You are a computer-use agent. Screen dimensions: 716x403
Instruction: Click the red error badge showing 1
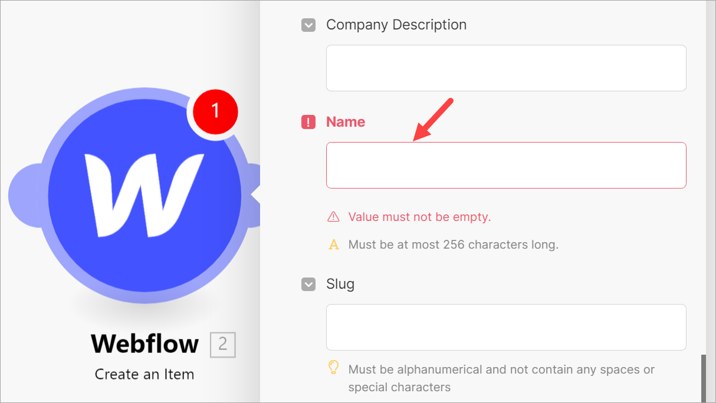215,111
